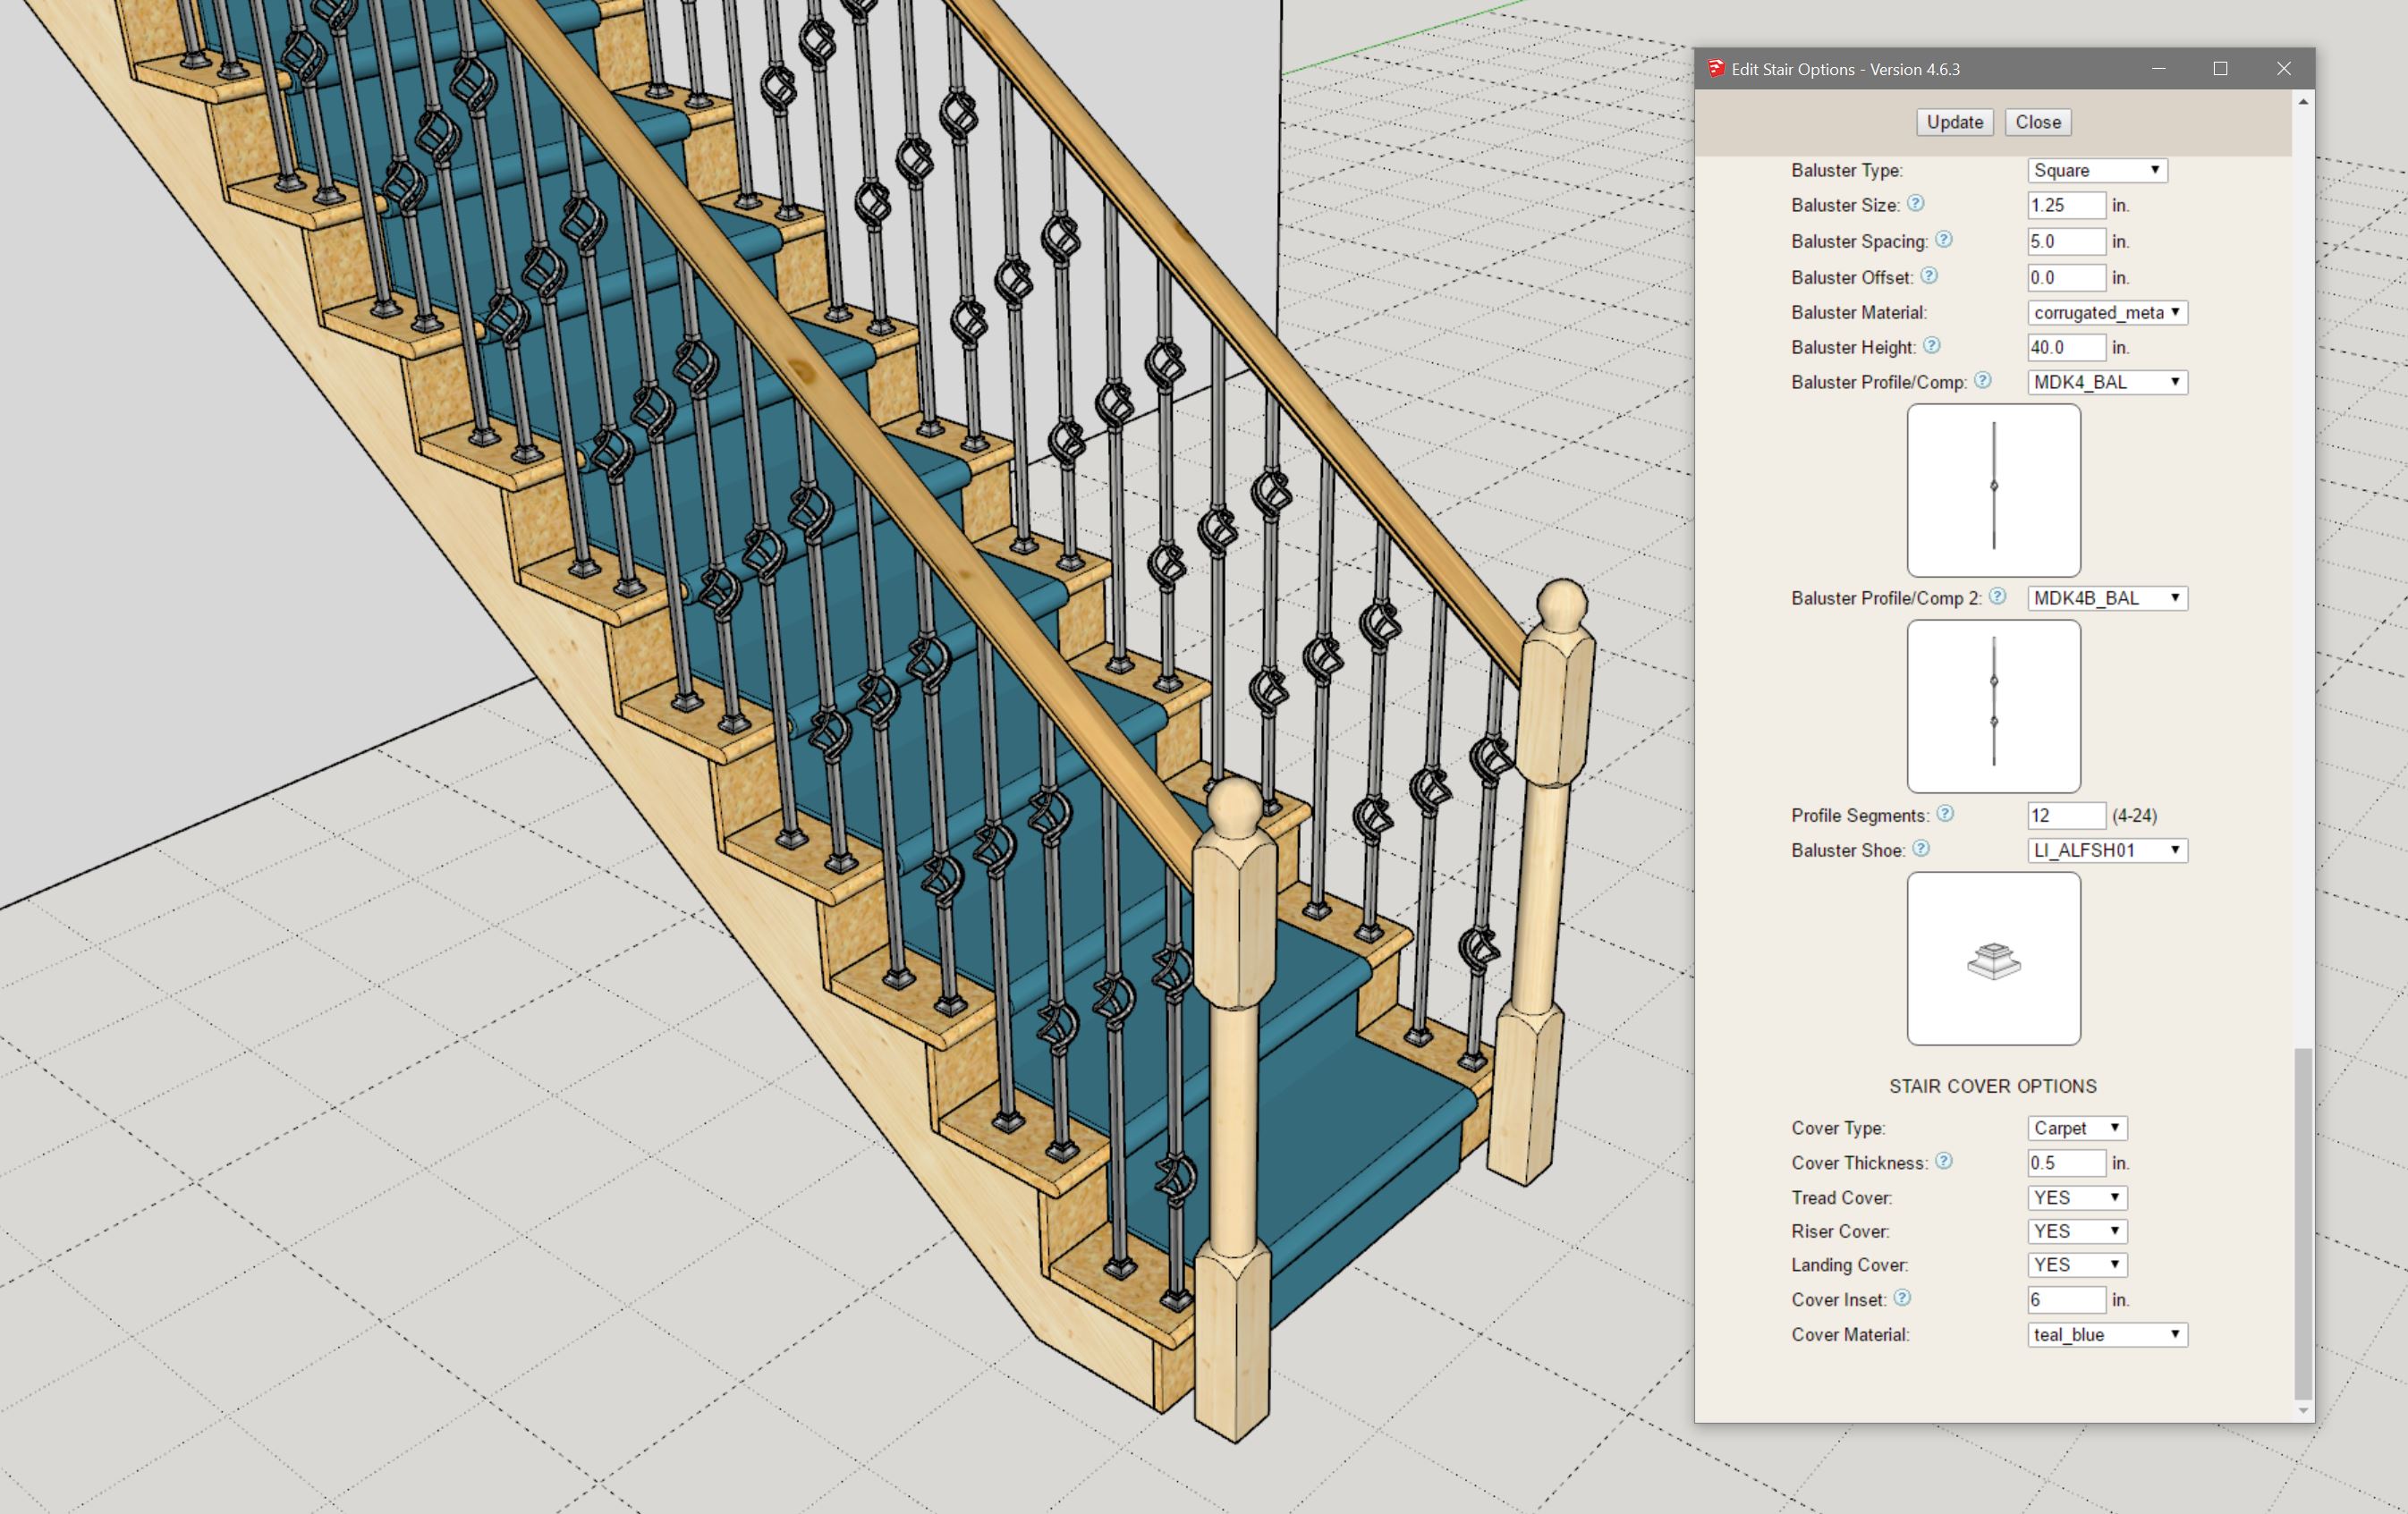The width and height of the screenshot is (2408, 1514).
Task: Click help icon next to Cover Inset
Action: (1902, 1298)
